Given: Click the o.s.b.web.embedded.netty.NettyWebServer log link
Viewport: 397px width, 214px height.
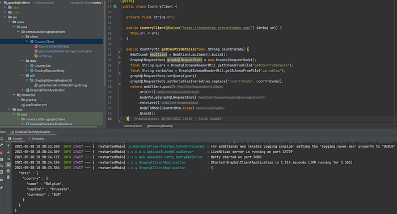Looking at the screenshot, I should (165, 157).
